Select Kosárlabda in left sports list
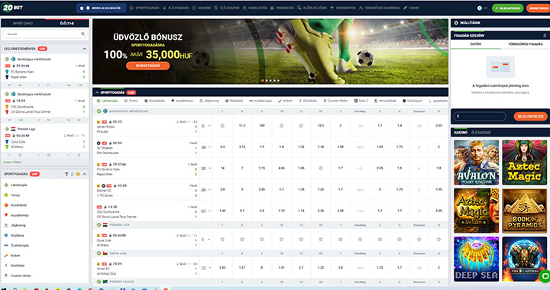Viewport: 550px width, 290px height. pos(18,205)
